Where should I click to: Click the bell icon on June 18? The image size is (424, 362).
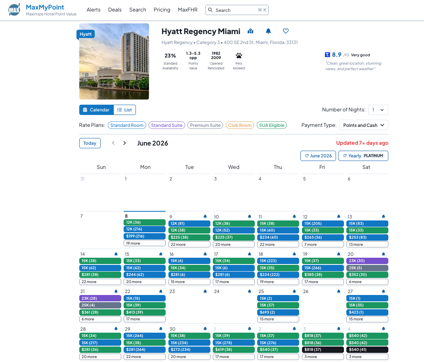294,254
